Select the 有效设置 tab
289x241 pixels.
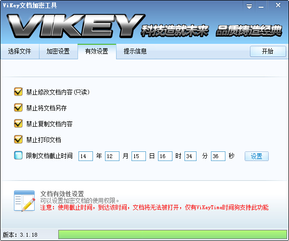[97, 51]
